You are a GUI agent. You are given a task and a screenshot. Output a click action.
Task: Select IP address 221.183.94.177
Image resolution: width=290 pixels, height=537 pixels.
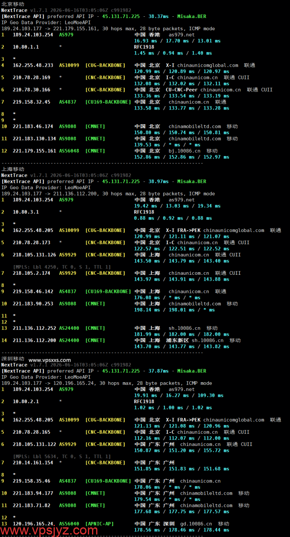33,493
